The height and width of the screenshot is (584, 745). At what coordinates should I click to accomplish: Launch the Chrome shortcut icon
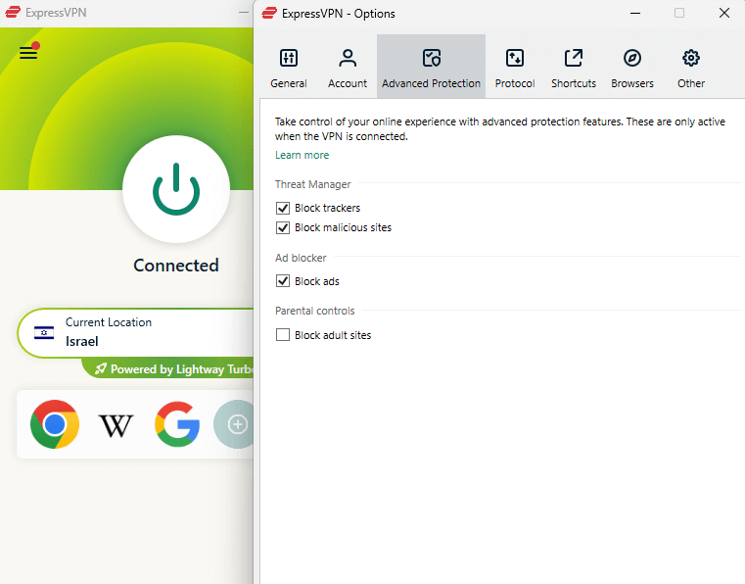pyautogui.click(x=55, y=424)
